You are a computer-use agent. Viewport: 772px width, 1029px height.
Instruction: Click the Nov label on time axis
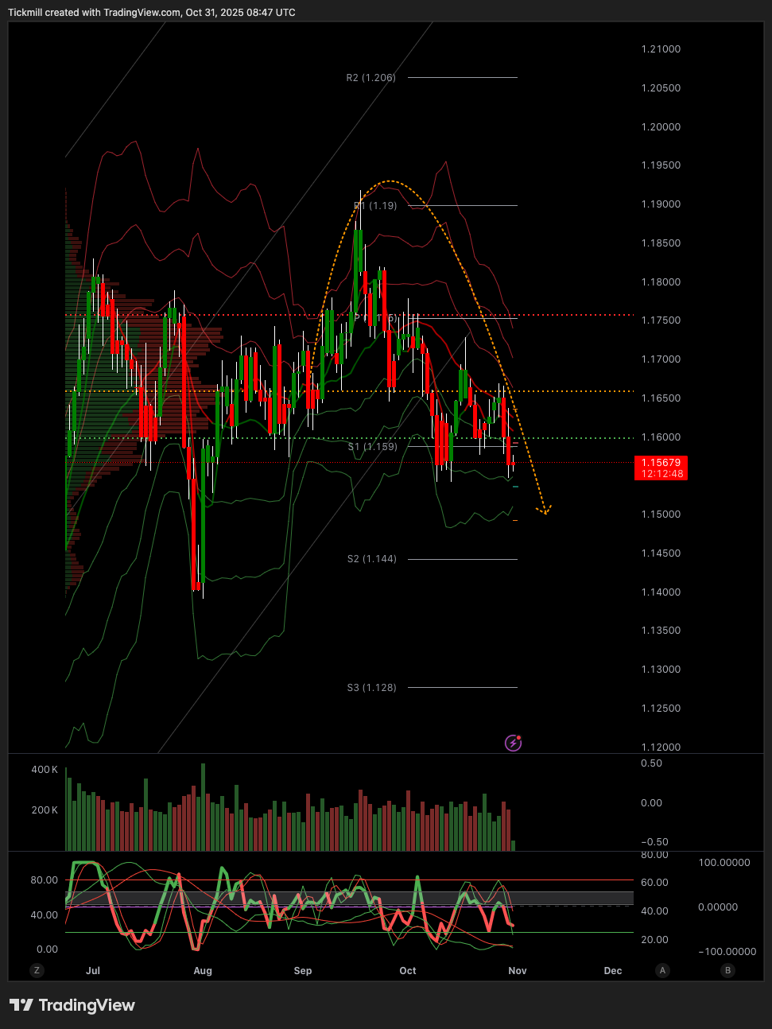(x=518, y=971)
